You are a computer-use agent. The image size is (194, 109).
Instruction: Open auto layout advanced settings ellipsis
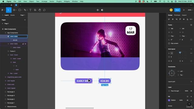191,53
